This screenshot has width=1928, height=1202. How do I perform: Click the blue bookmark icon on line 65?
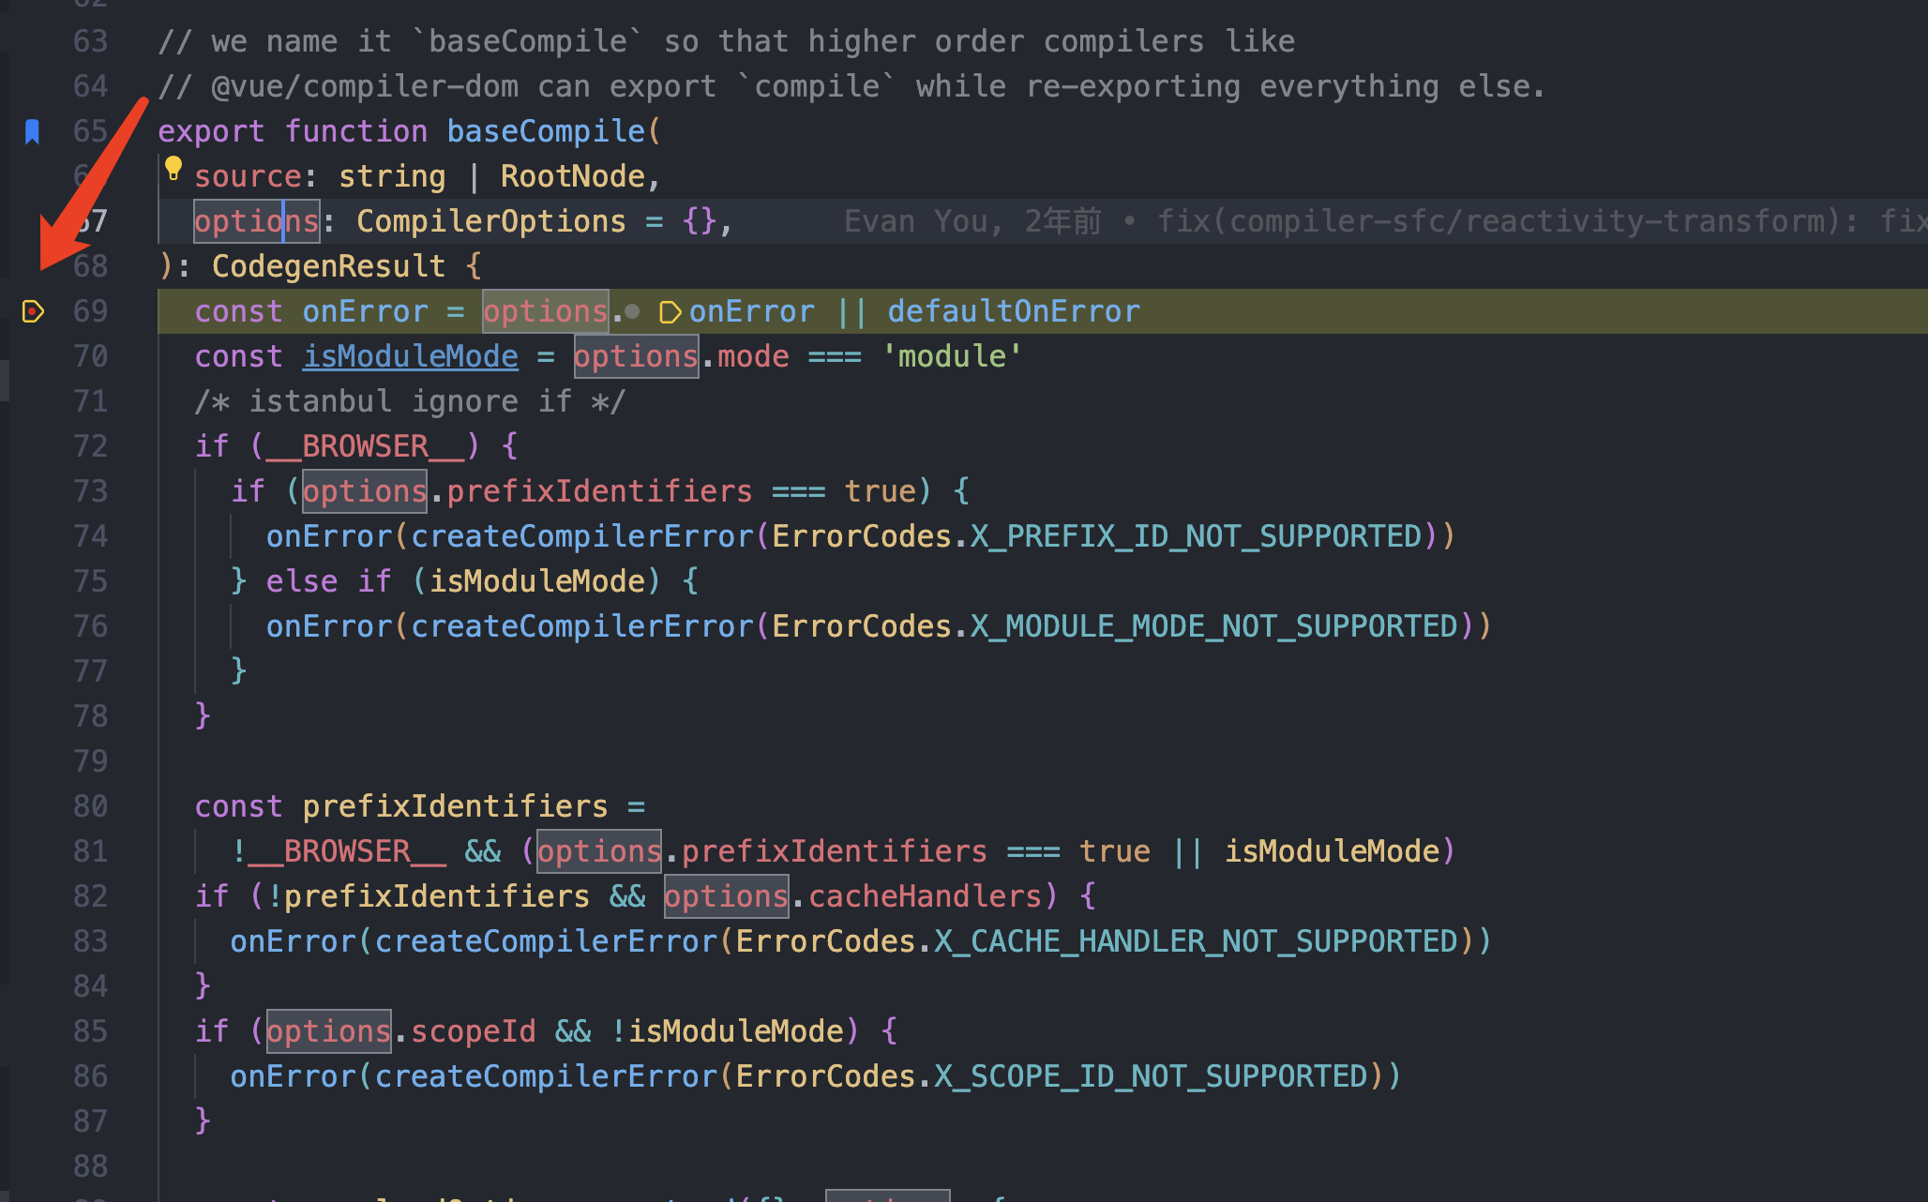32,131
